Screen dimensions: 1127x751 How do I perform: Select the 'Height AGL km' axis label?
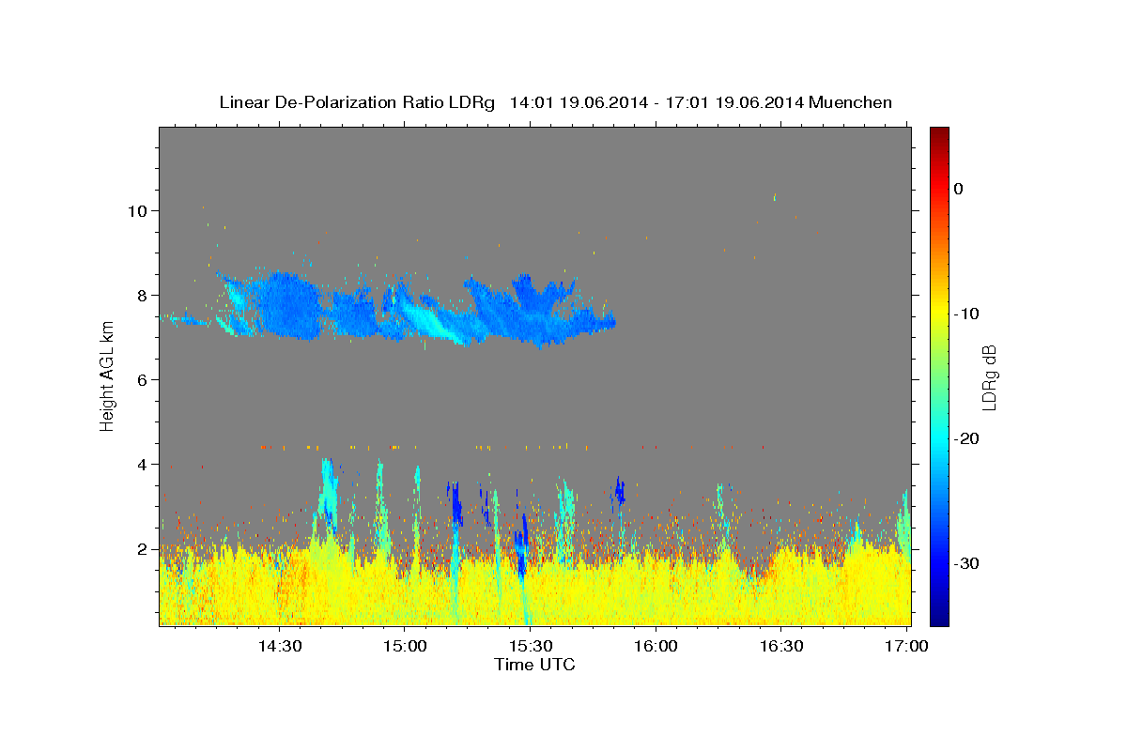coord(107,375)
